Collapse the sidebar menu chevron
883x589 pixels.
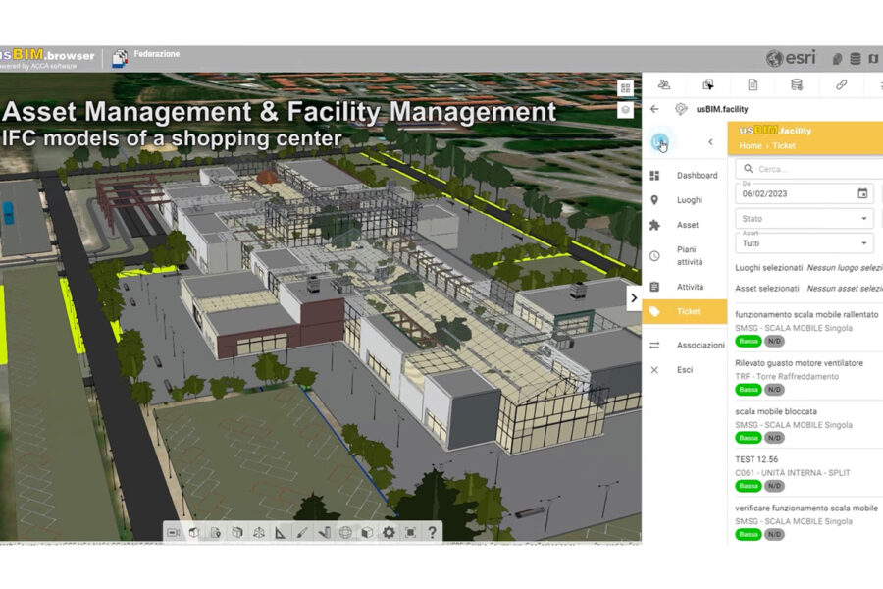click(710, 142)
